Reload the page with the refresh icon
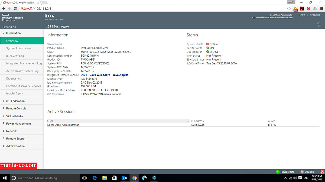 15,9
